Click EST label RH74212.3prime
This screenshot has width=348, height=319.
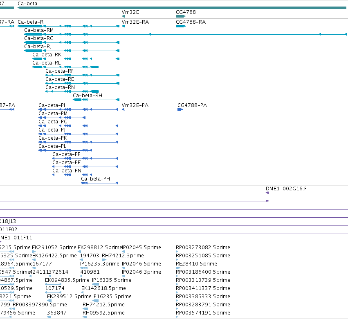pos(123,256)
